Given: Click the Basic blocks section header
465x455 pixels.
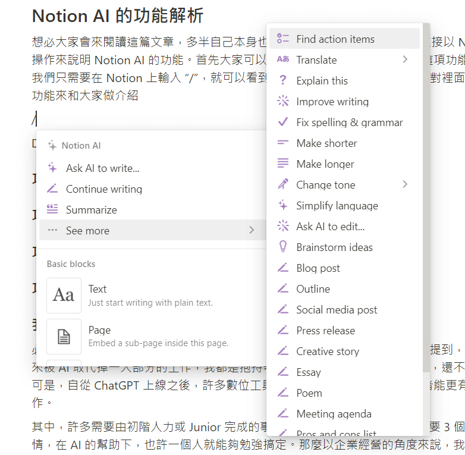Looking at the screenshot, I should pos(71,263).
